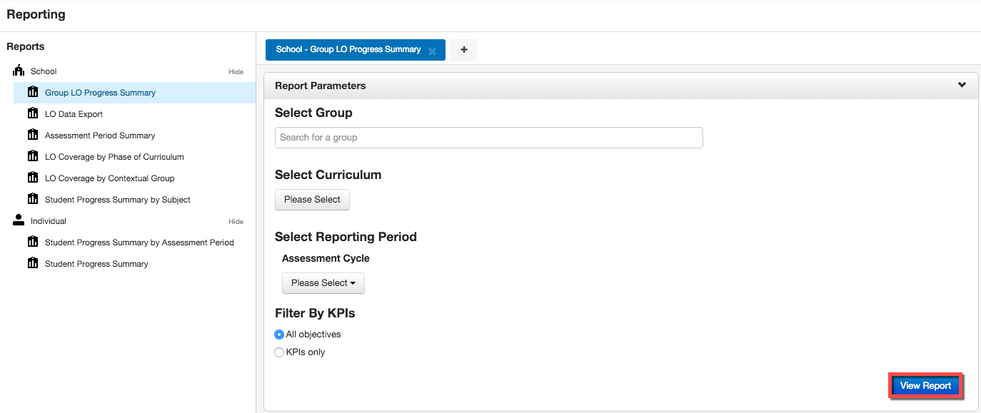Screen dimensions: 981x413
Task: Add a new report tab with plus
Action: point(463,50)
